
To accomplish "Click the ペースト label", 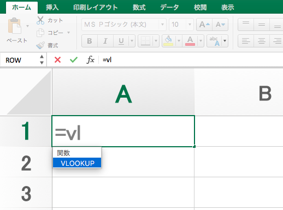I will pos(17,40).
